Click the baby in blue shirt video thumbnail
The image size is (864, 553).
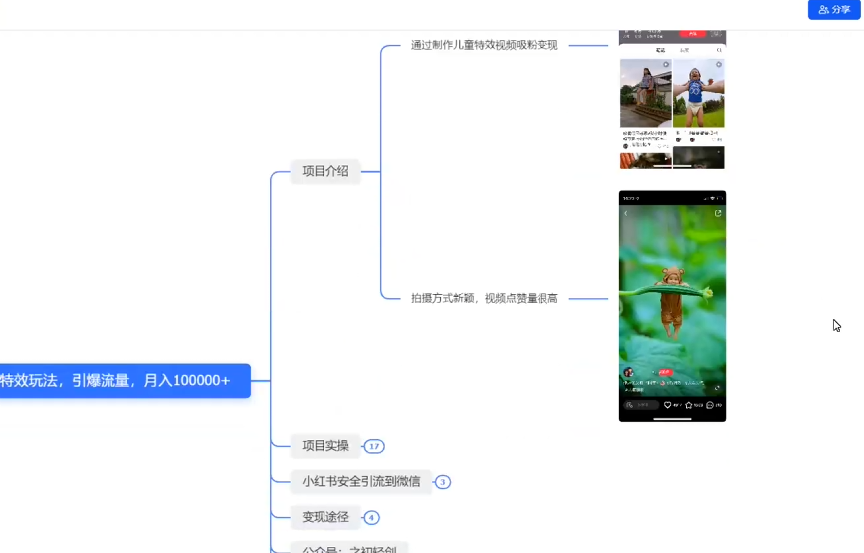pyautogui.click(x=699, y=95)
